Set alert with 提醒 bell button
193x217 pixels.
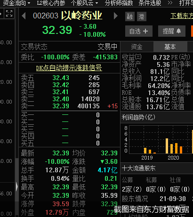172,31
